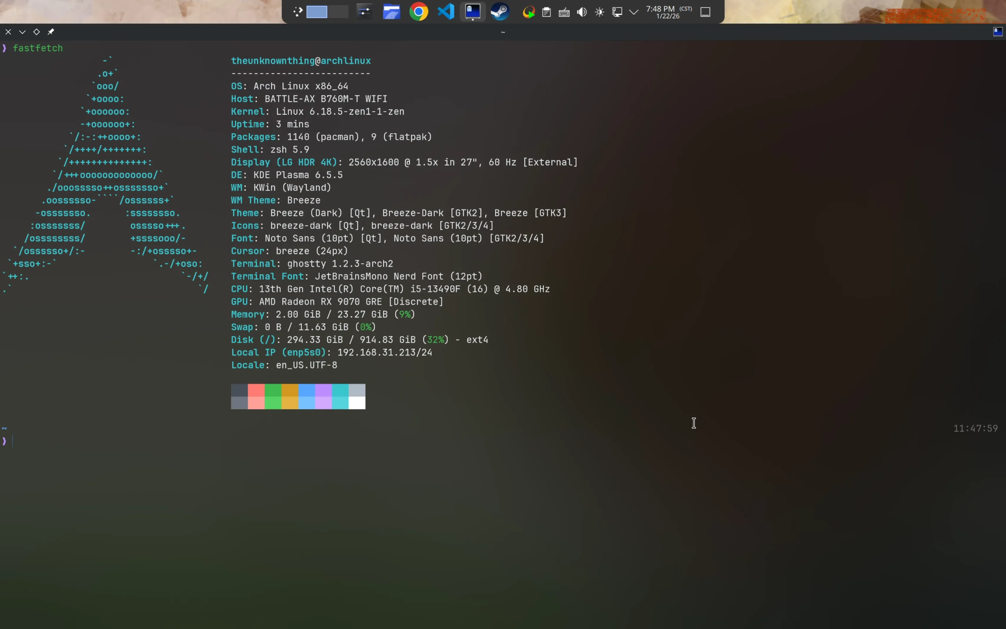Open Dolphin file manager from the taskbar
The width and height of the screenshot is (1006, 629).
391,11
